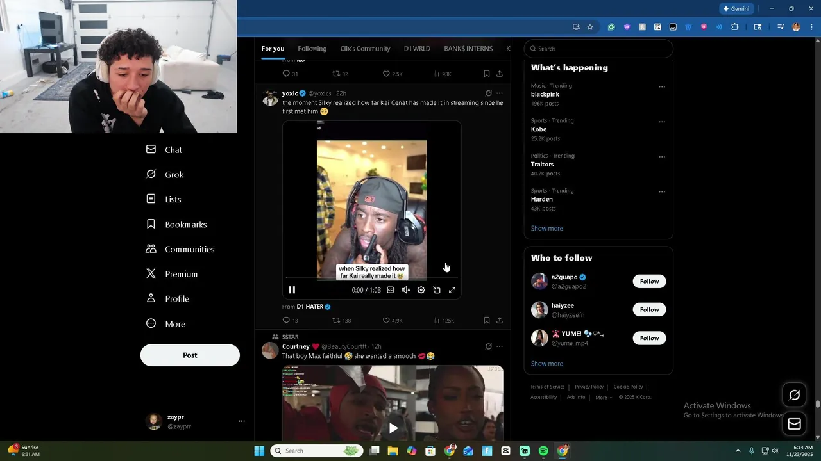821x461 pixels.
Task: Open more options for Traitors trend
Action: point(662,157)
